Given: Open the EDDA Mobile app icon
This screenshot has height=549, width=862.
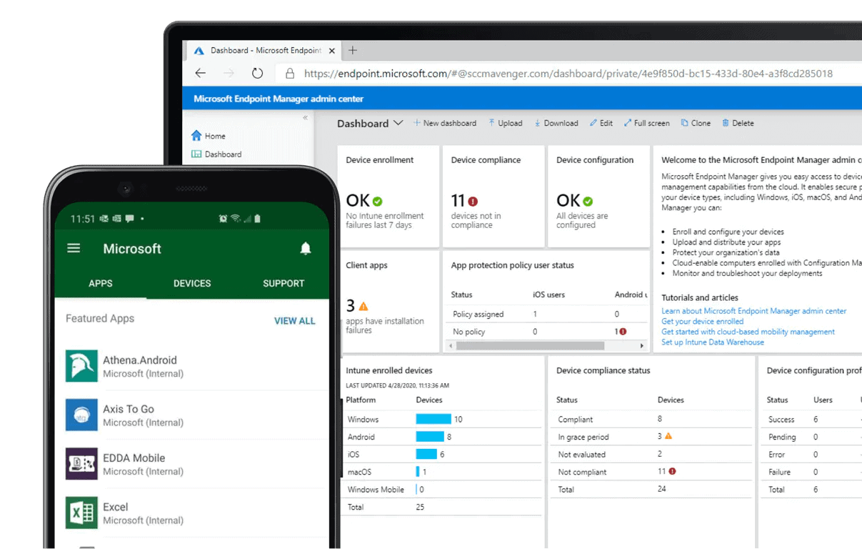Looking at the screenshot, I should (x=81, y=464).
